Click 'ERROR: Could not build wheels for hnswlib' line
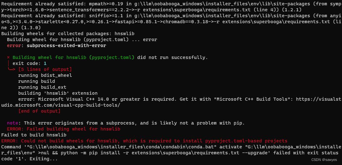The width and height of the screenshot is (342, 165). [x=144, y=141]
